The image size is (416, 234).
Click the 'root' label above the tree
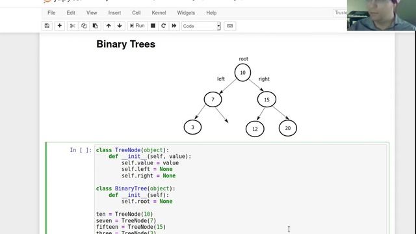pyautogui.click(x=243, y=59)
